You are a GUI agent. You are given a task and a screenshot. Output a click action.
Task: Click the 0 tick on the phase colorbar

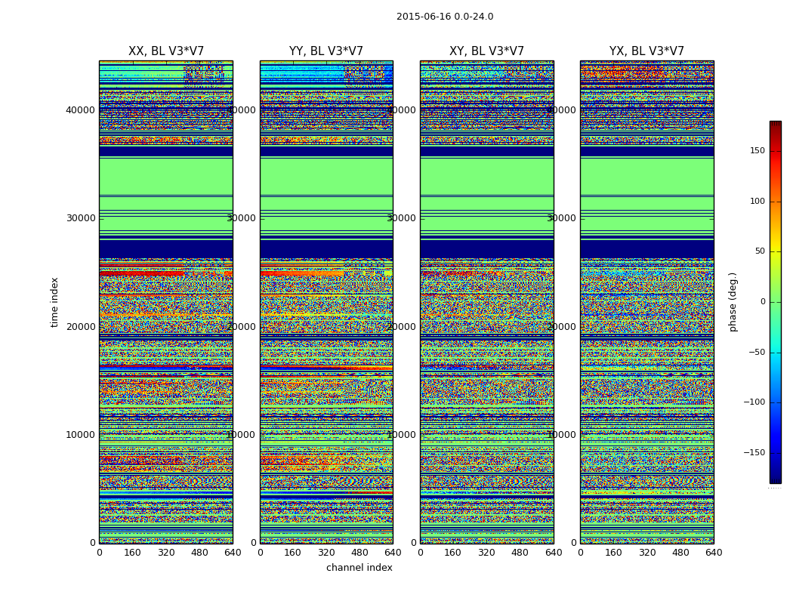click(763, 302)
